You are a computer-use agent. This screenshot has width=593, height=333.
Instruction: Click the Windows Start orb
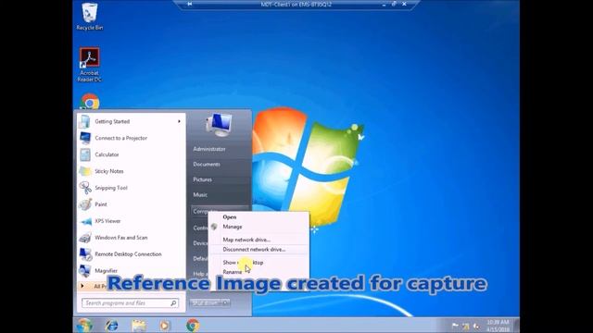(x=84, y=325)
